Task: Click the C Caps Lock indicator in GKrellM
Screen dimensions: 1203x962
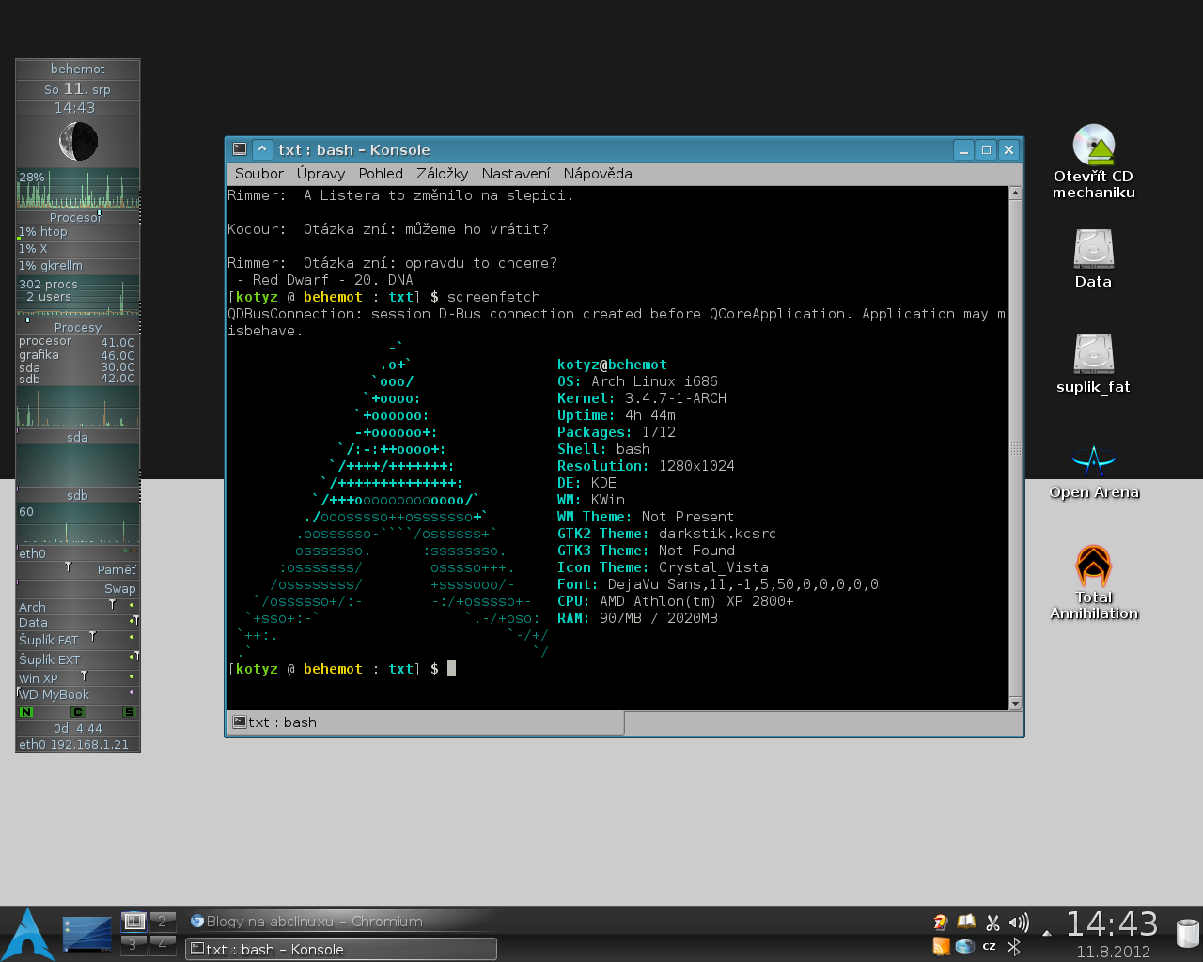Action: (x=78, y=712)
